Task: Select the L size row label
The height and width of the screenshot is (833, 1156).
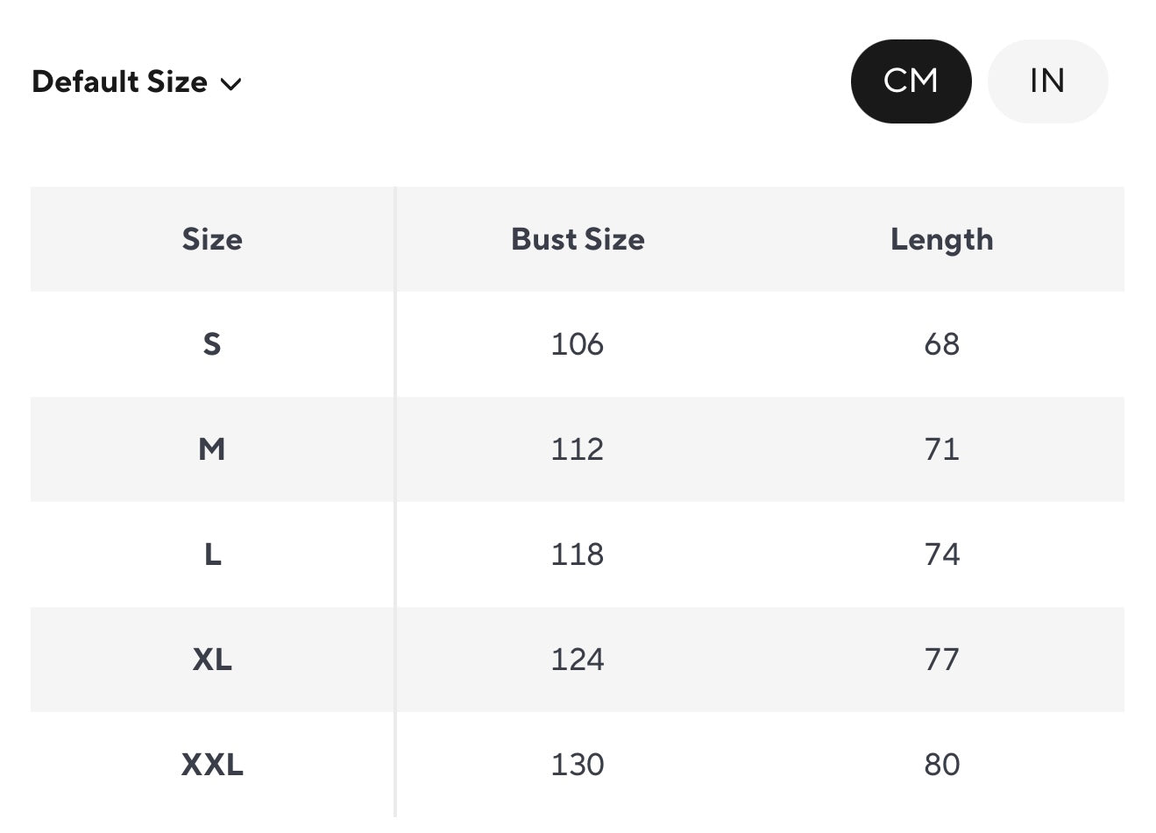Action: click(x=212, y=554)
